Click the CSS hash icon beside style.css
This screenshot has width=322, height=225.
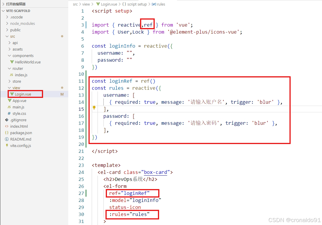click(9, 113)
